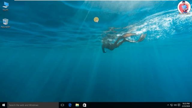Click the Search the web and Windows box
Viewport: 192px width, 108px height.
(33, 105)
